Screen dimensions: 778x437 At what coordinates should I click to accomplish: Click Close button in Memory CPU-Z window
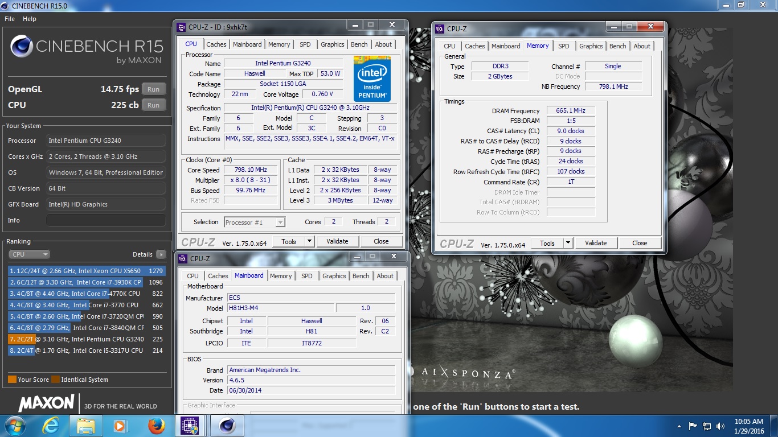pyautogui.click(x=640, y=243)
